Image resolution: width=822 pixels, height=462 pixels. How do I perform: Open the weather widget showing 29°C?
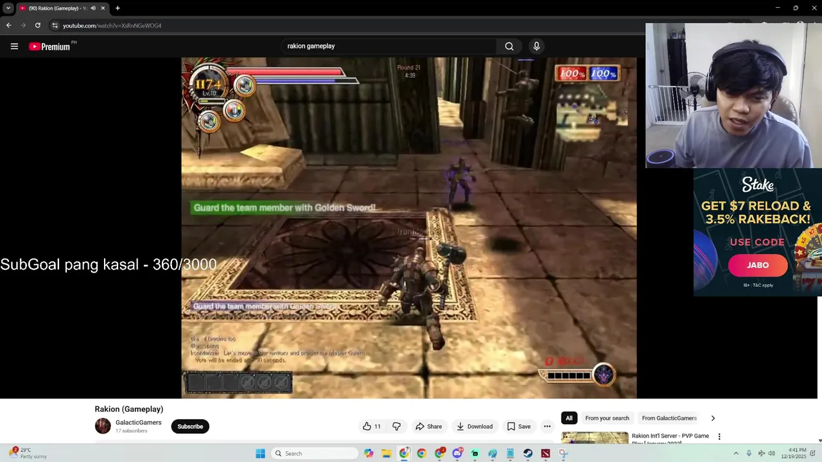click(x=29, y=453)
